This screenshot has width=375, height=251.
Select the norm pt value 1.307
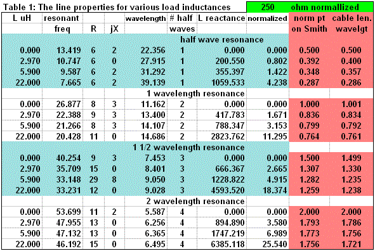(309, 169)
